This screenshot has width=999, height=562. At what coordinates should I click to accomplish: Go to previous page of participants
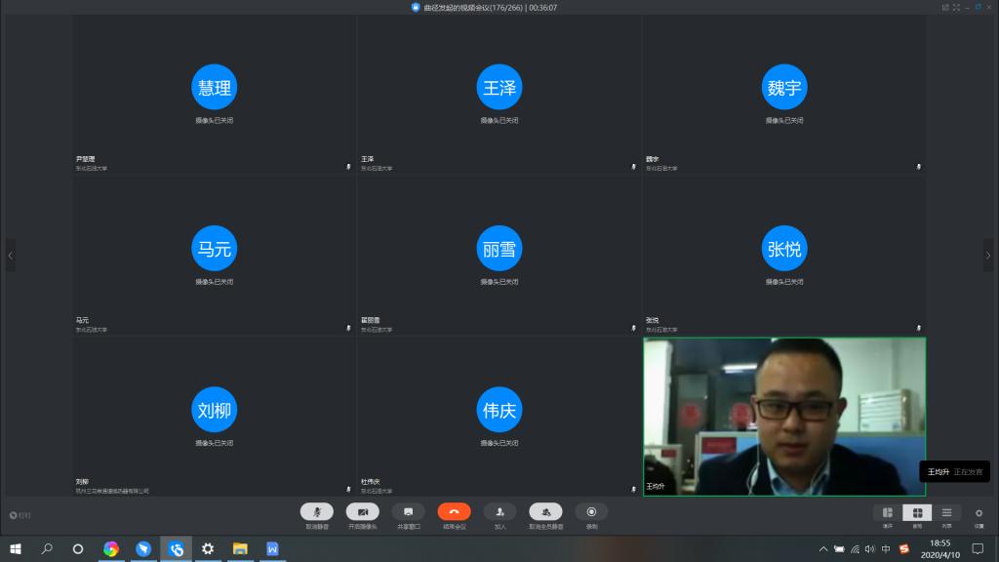click(x=11, y=256)
